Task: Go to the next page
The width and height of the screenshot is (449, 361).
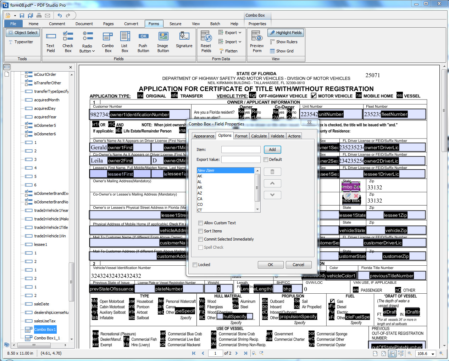Action: (x=236, y=353)
